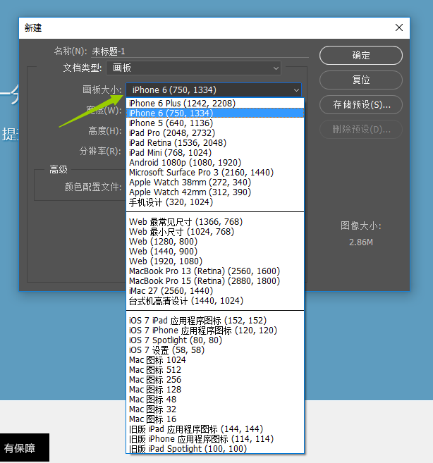
Task: Choose Mac 图标 32 preset
Action: pyautogui.click(x=215, y=409)
